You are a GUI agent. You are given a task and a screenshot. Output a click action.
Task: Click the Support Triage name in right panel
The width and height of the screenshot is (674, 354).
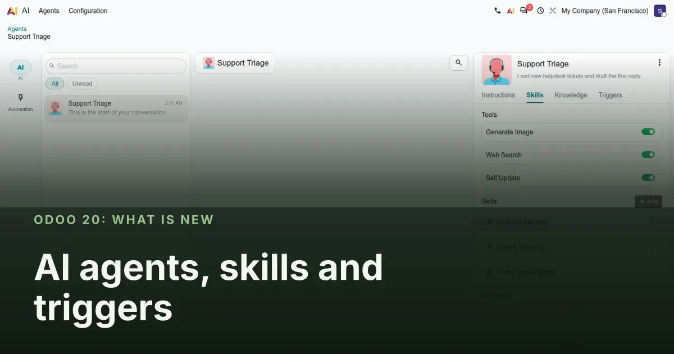coord(543,63)
